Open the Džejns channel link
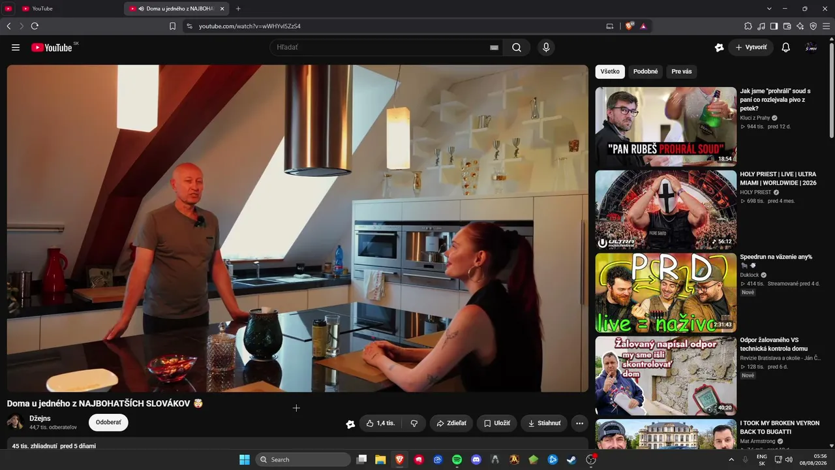835x470 pixels. coord(40,418)
